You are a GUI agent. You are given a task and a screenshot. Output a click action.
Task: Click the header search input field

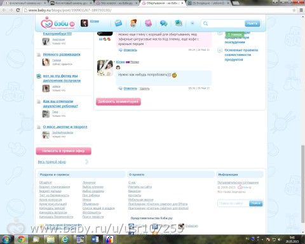coord(227,24)
